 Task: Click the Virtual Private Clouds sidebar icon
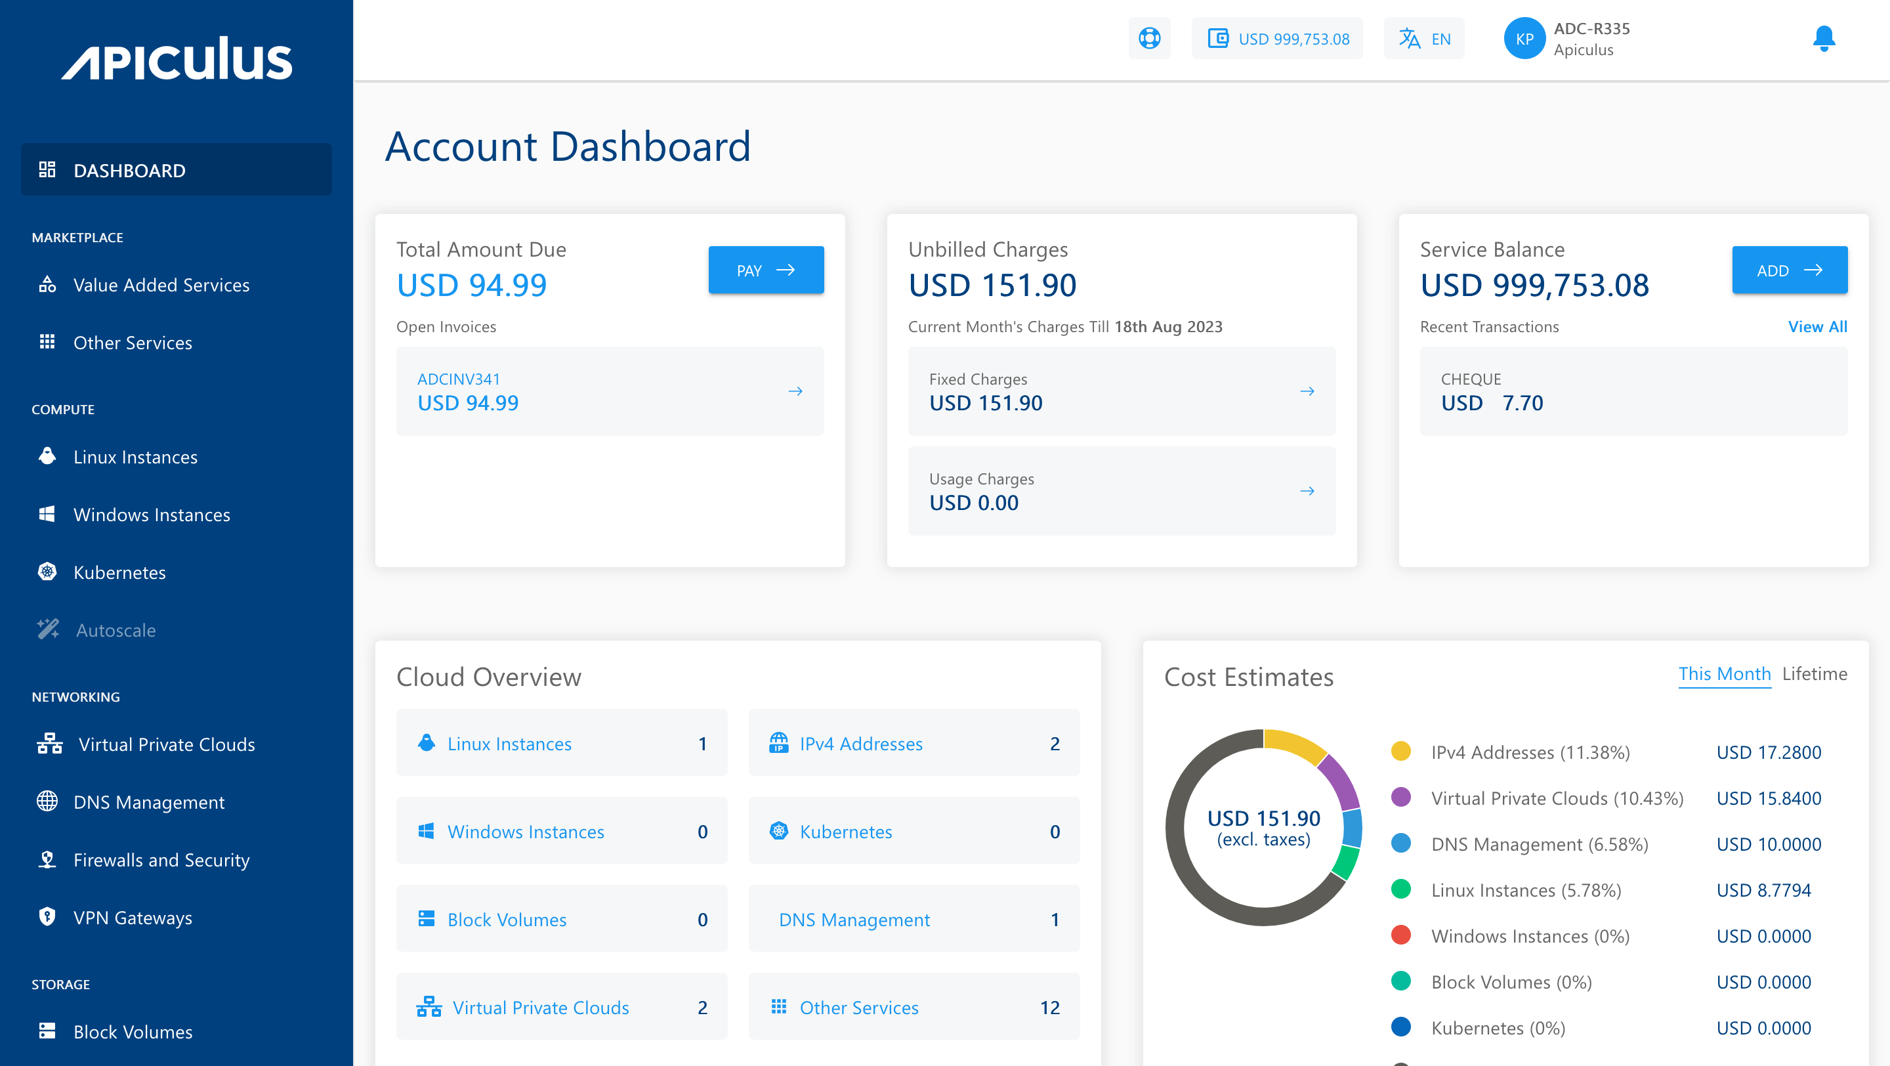click(x=50, y=744)
